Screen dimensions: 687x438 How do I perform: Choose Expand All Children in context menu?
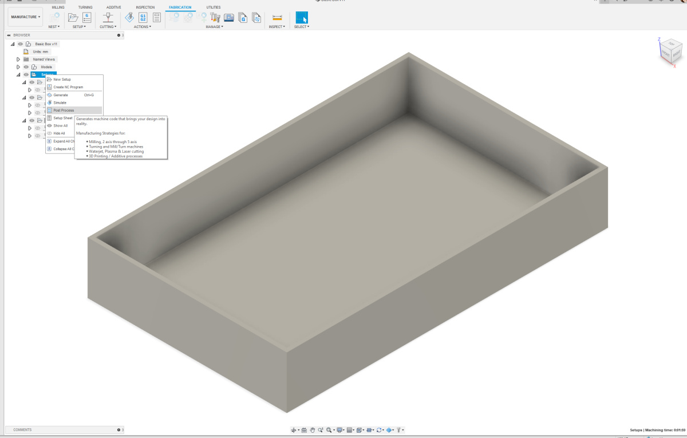click(60, 141)
